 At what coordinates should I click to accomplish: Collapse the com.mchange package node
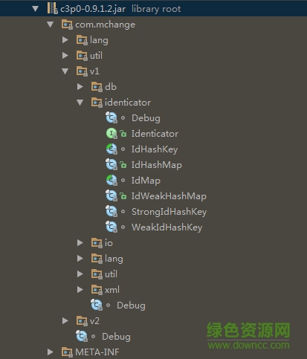click(x=51, y=25)
